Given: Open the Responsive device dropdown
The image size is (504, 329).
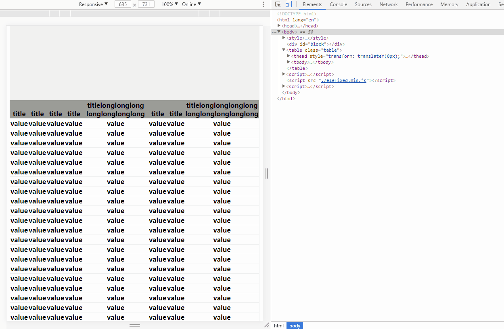Looking at the screenshot, I should click(x=94, y=4).
